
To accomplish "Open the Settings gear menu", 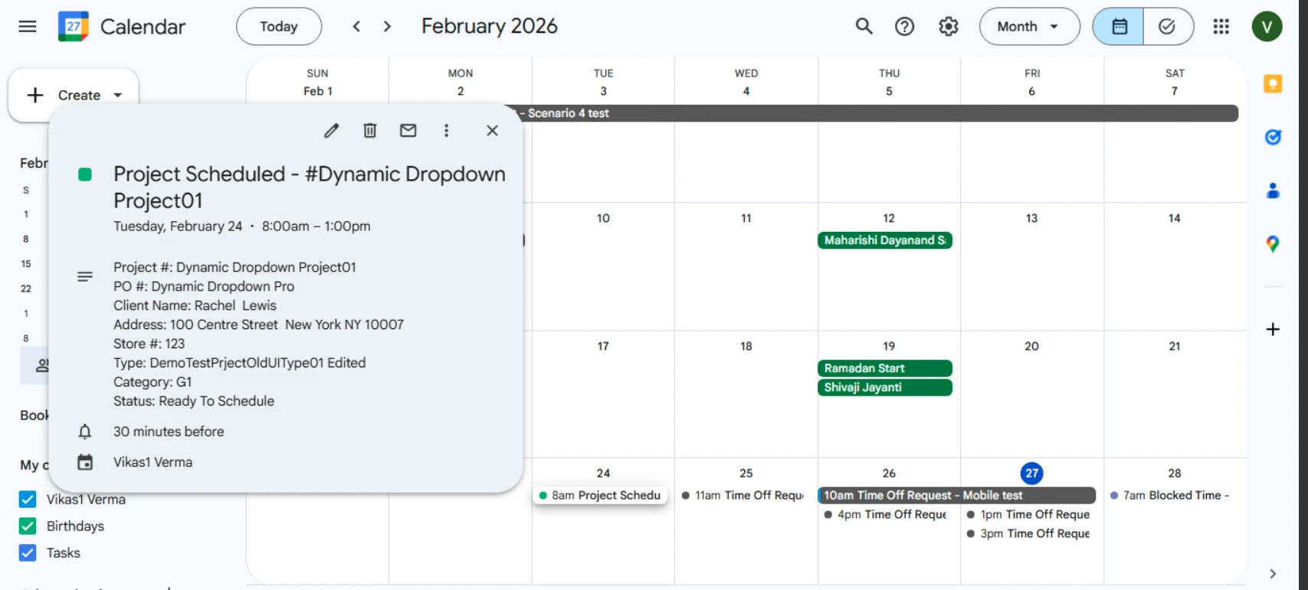I will tap(948, 27).
